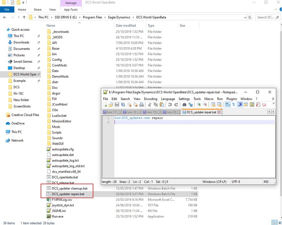282x225 pixels.
Task: Switch to the 'new 18' tab
Action: point(131,112)
